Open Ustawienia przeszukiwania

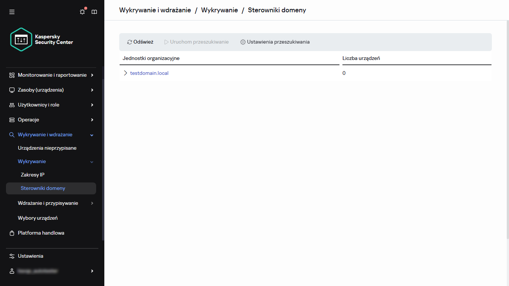pos(275,42)
